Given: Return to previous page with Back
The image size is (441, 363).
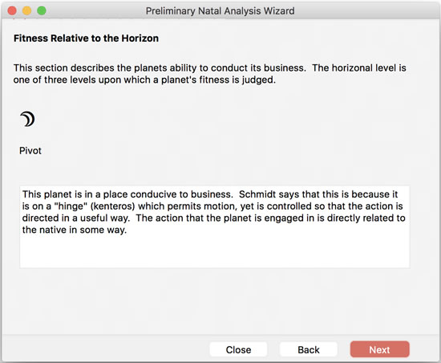Looking at the screenshot, I should pos(309,349).
